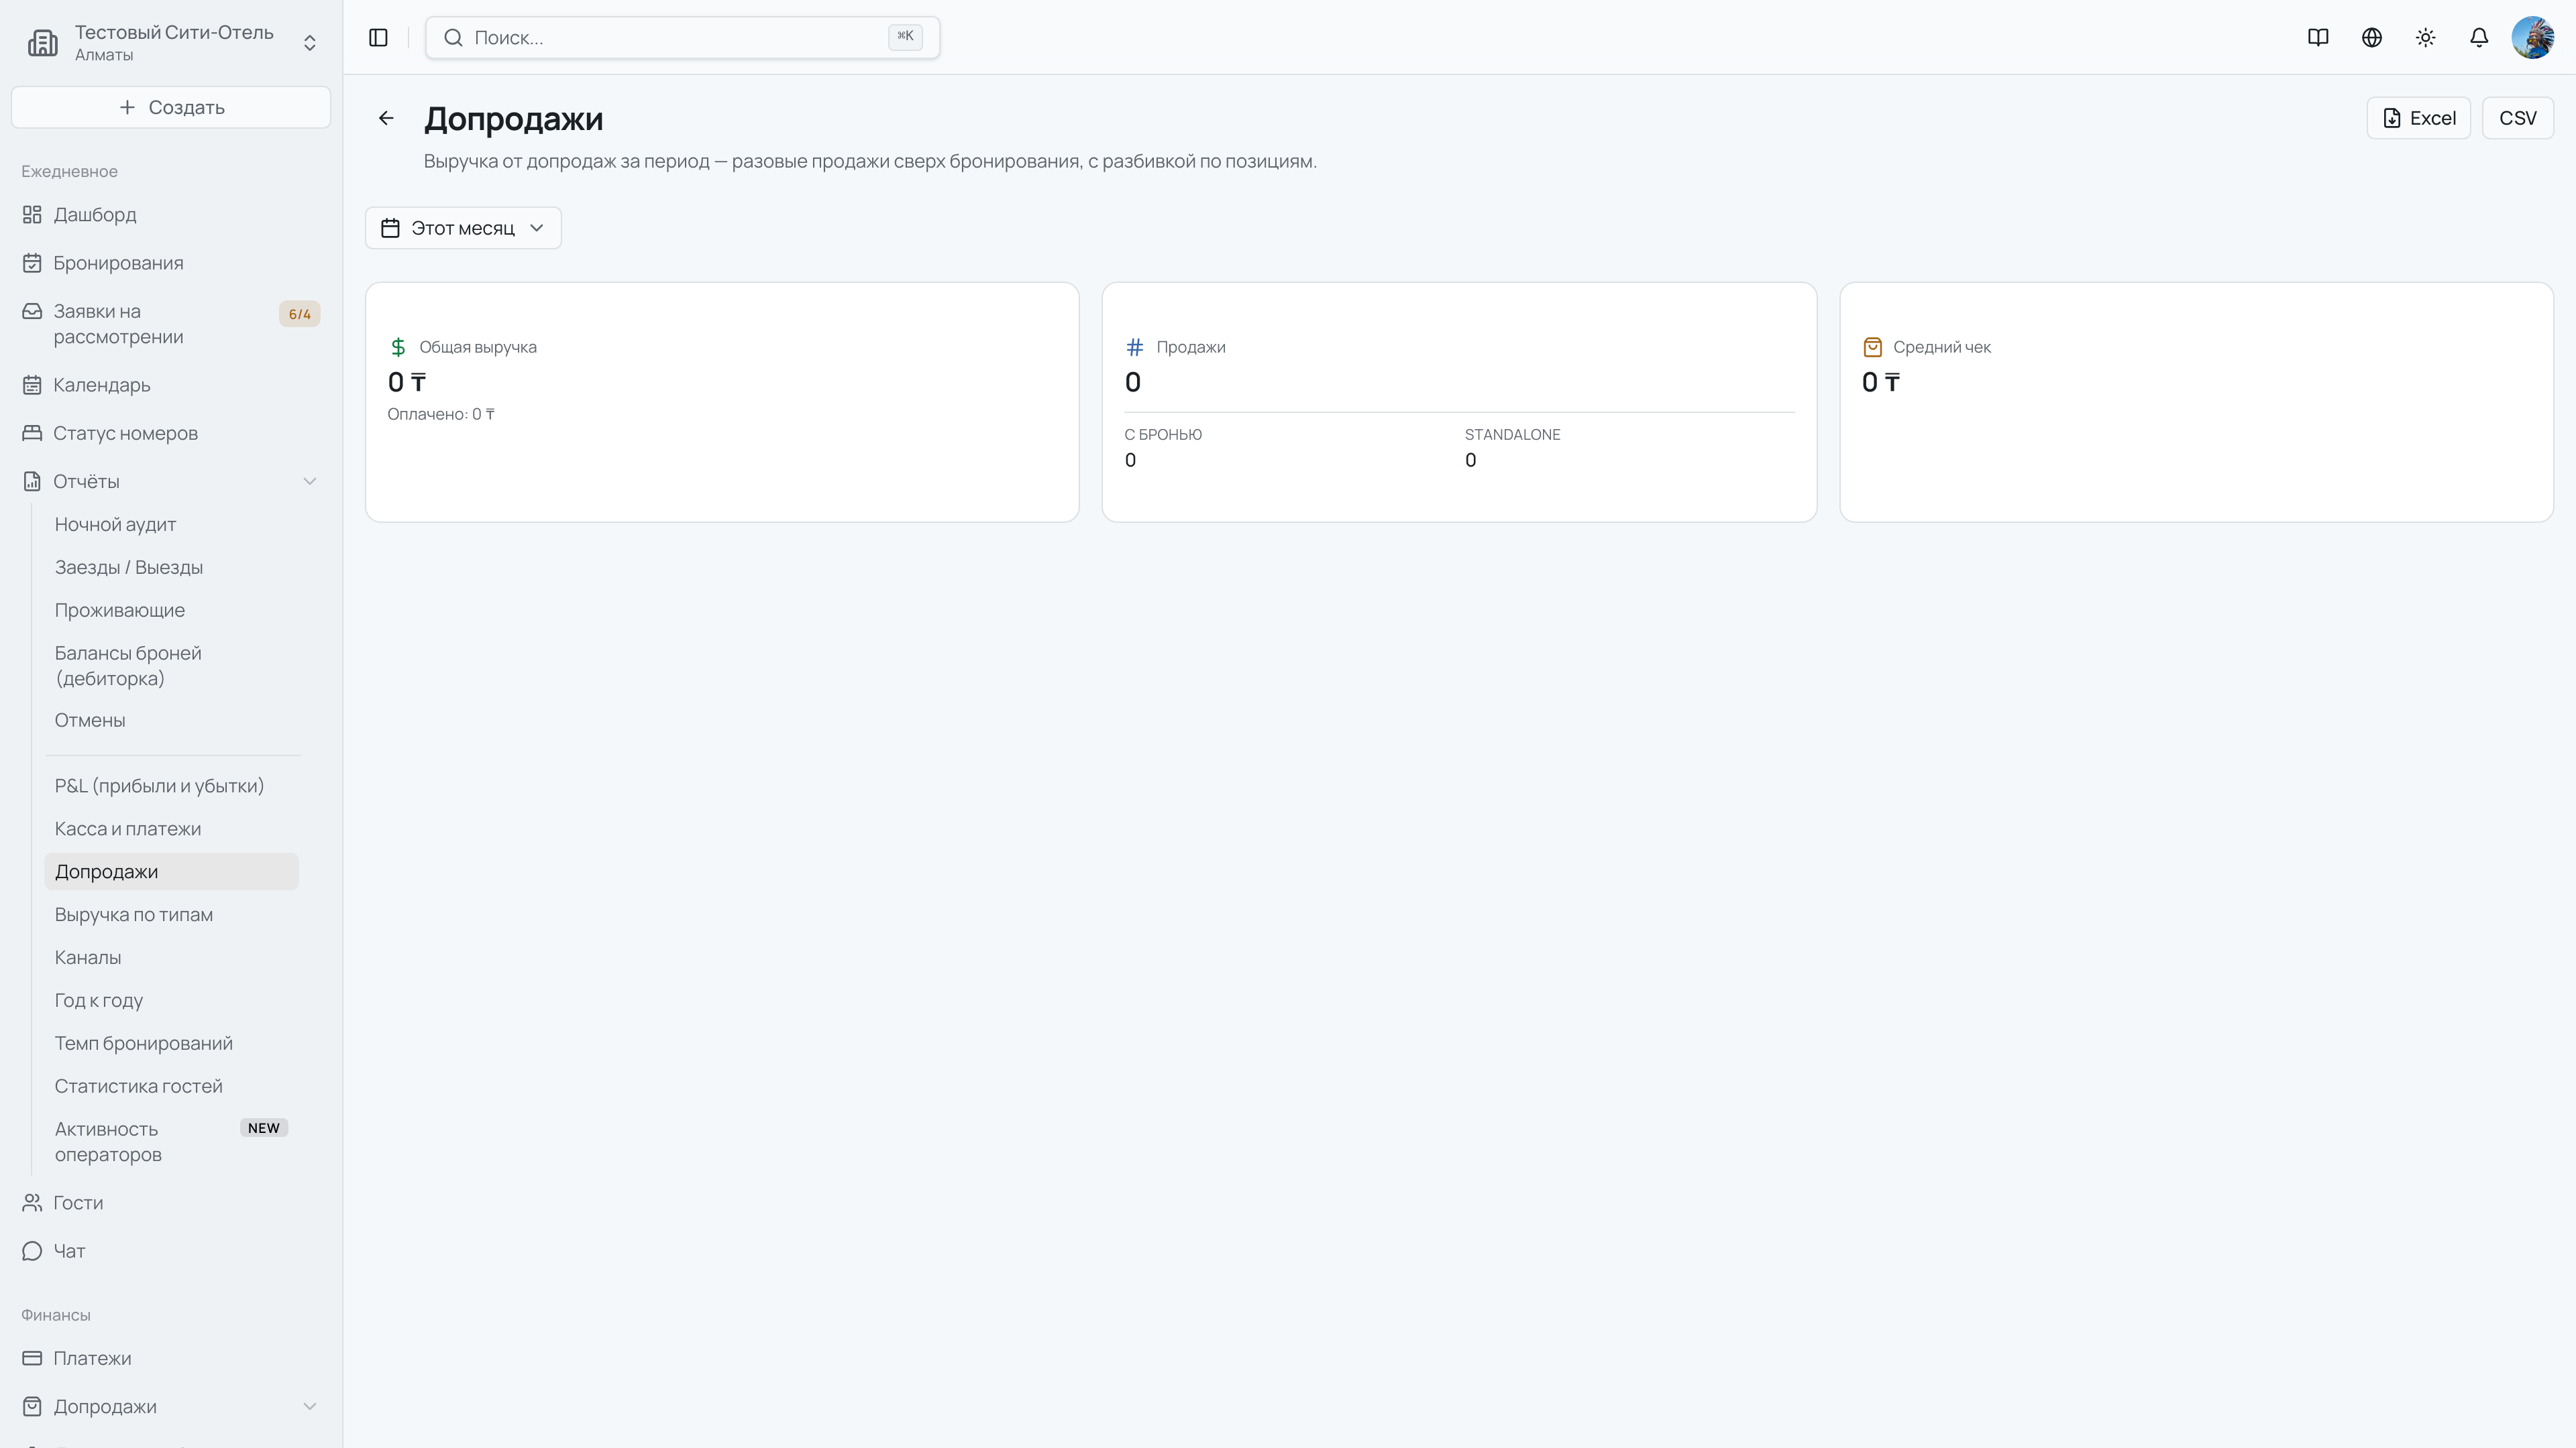Click the hash icon on Продажи
The height and width of the screenshot is (1448, 2576).
click(1135, 347)
